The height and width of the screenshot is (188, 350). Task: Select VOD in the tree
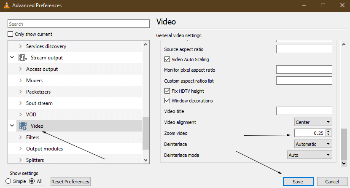(x=31, y=114)
